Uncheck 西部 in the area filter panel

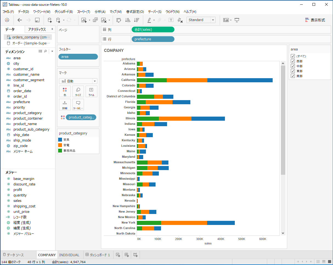click(293, 61)
